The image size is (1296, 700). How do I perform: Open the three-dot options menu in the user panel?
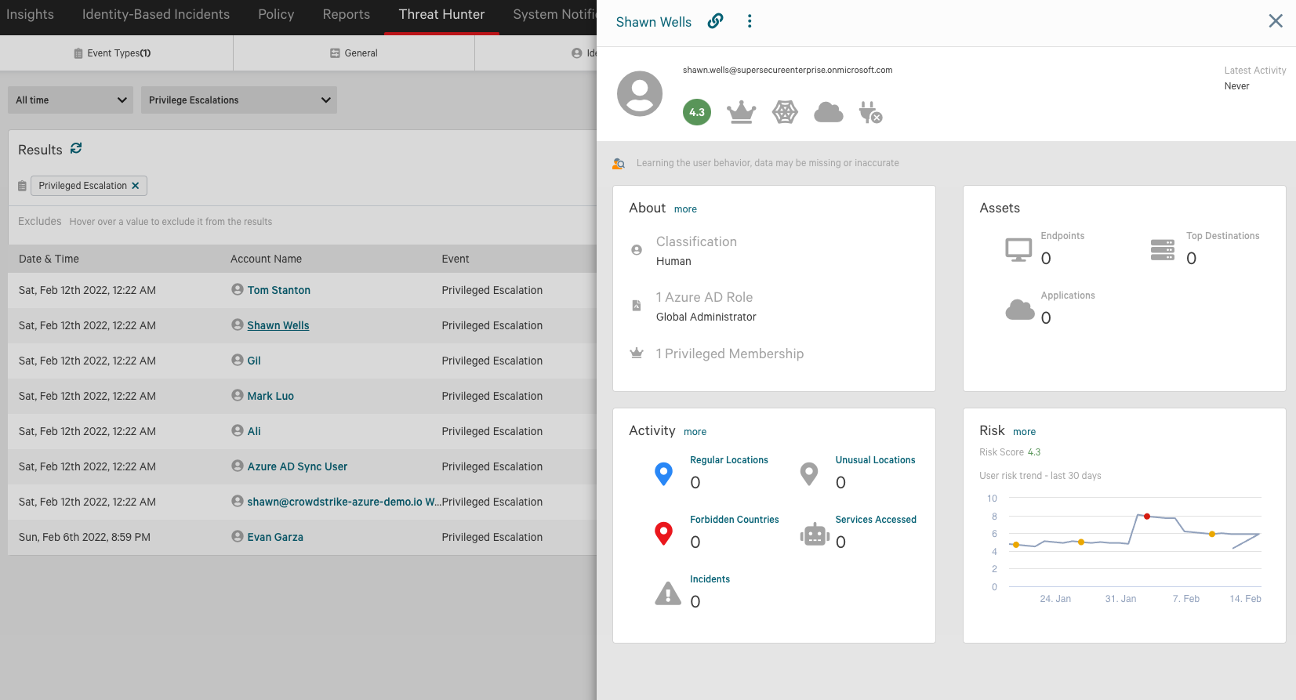750,21
